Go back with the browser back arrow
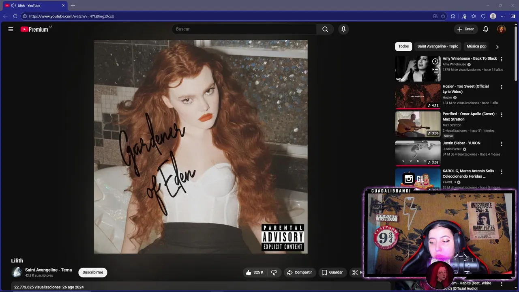This screenshot has height=292, width=519. click(x=5, y=16)
